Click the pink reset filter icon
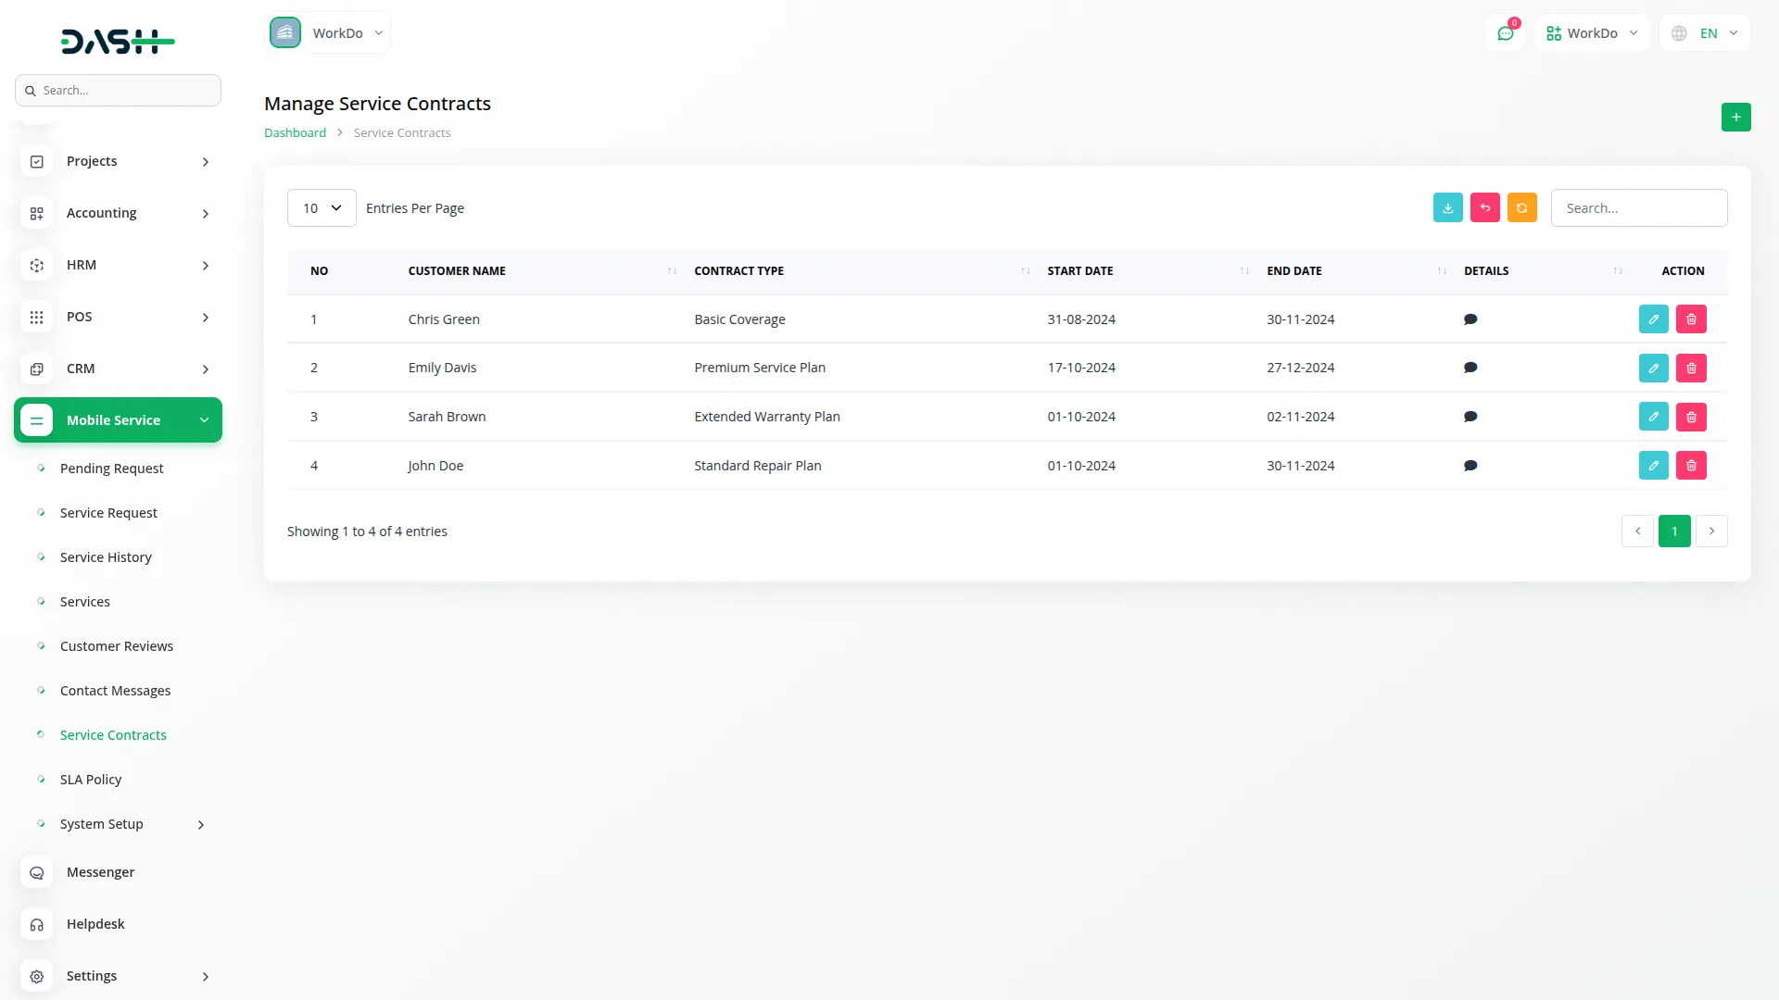1779x1000 pixels. pyautogui.click(x=1484, y=207)
